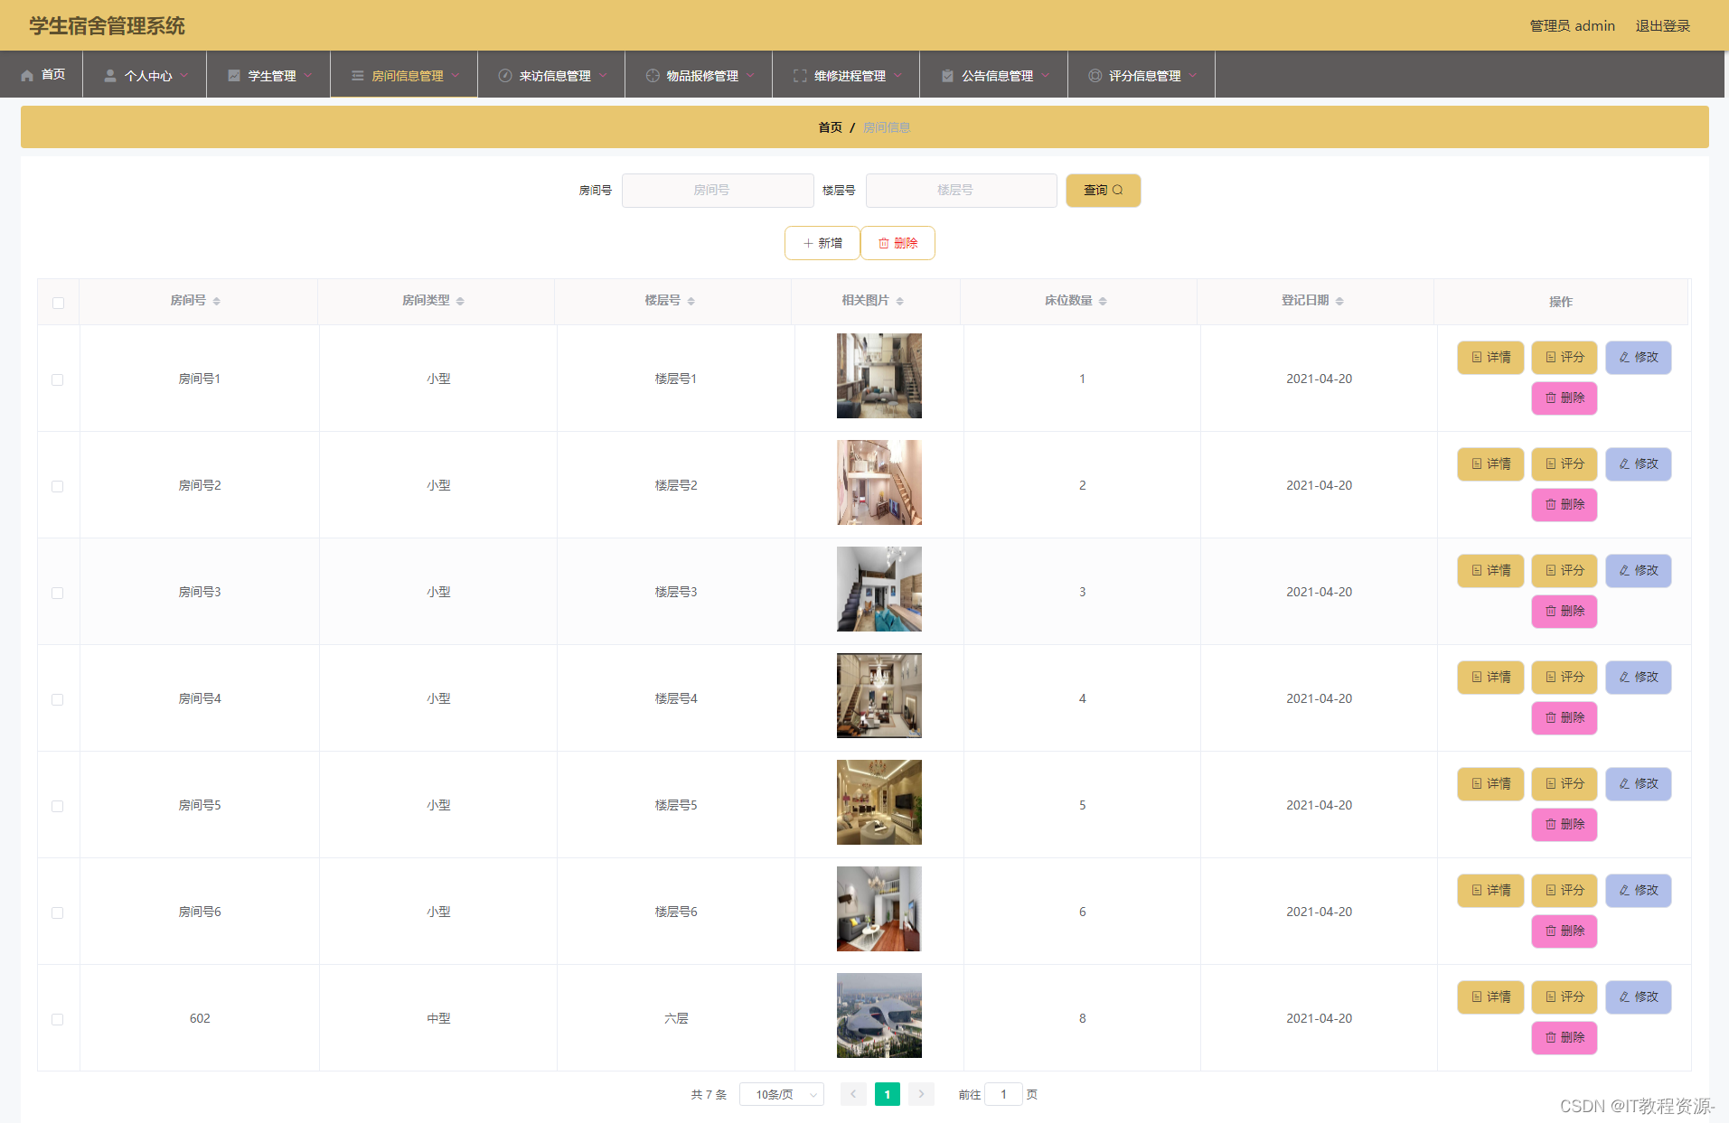The height and width of the screenshot is (1123, 1729).
Task: Open the room photo thumbnail for 房间号4
Action: click(879, 696)
